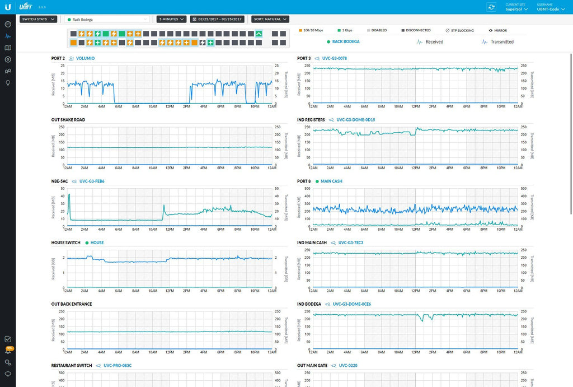573x387 pixels.
Task: Change the 5 Minutes interval dropdown
Action: (x=171, y=19)
